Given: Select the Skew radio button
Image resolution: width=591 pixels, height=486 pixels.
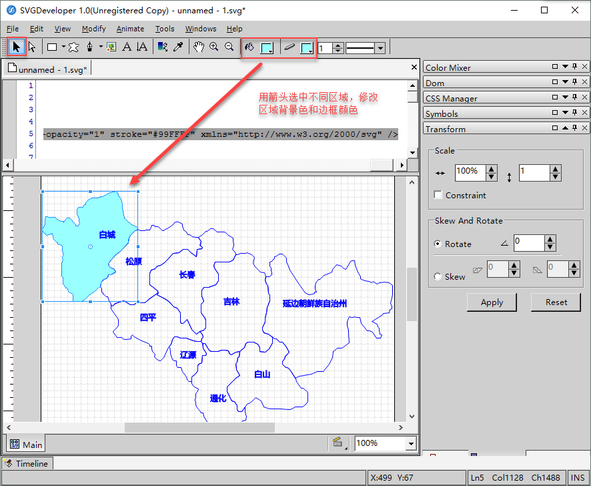Looking at the screenshot, I should click(x=438, y=276).
